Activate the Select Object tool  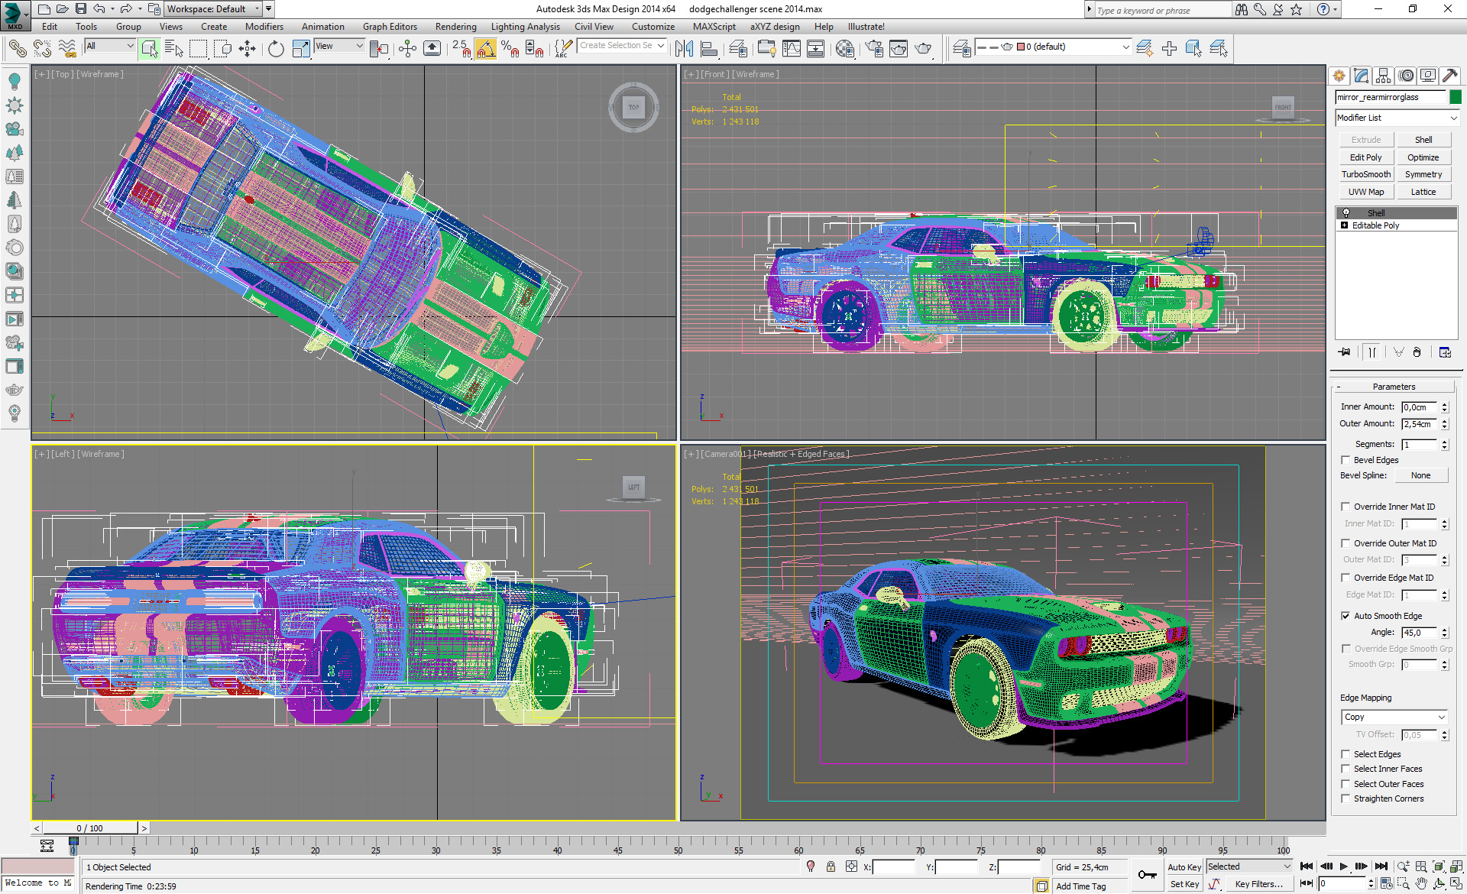coord(150,48)
